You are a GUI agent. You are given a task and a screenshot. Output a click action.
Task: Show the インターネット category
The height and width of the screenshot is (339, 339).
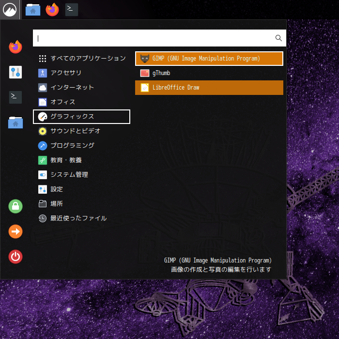click(81, 88)
